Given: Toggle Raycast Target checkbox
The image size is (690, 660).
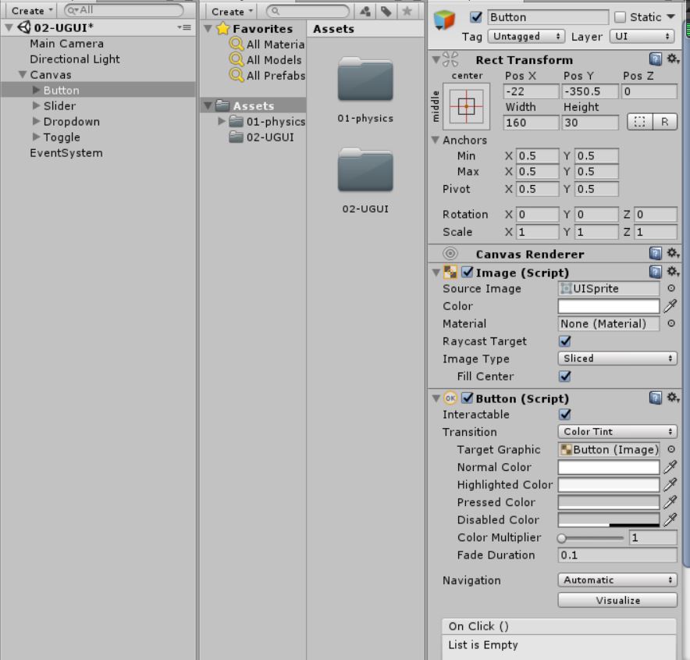Looking at the screenshot, I should (x=565, y=341).
